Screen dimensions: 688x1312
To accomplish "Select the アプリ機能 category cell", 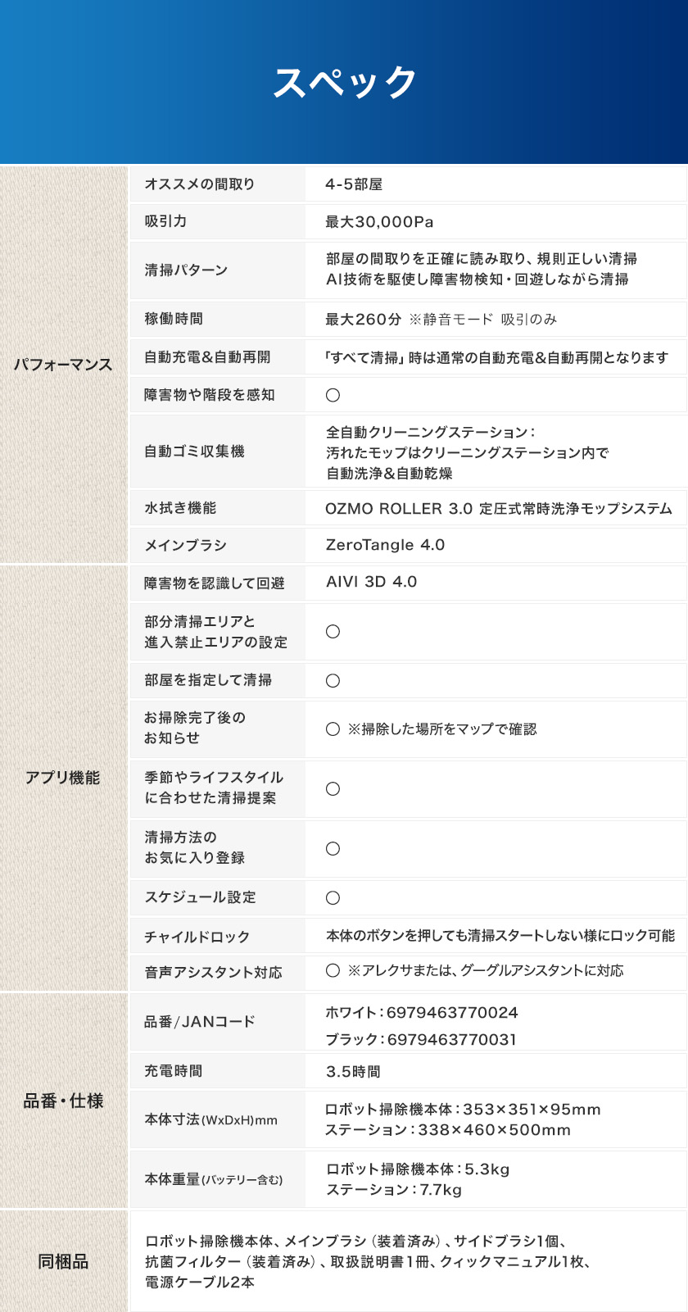I will (63, 778).
